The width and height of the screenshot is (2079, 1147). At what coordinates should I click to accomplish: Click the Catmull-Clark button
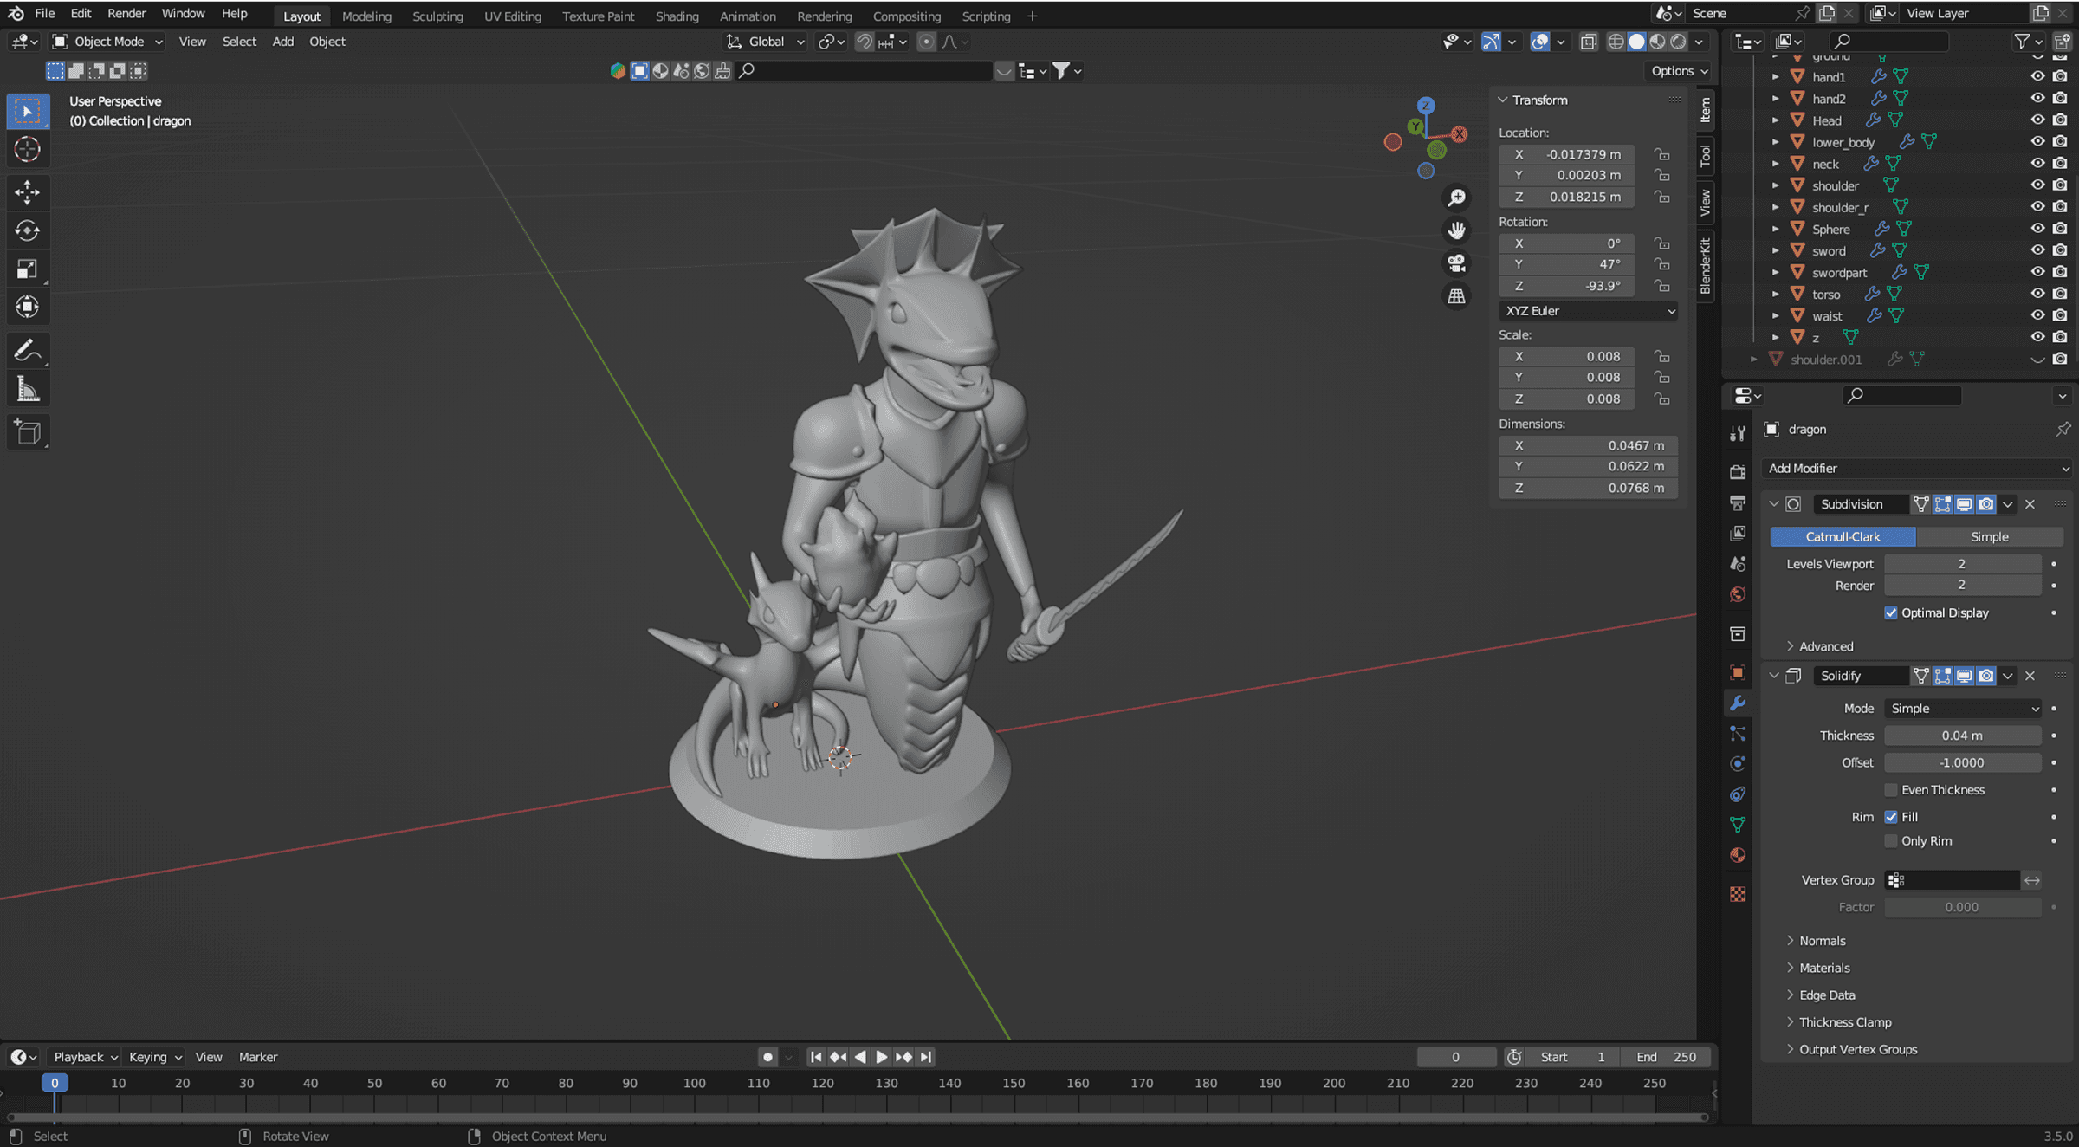1842,536
